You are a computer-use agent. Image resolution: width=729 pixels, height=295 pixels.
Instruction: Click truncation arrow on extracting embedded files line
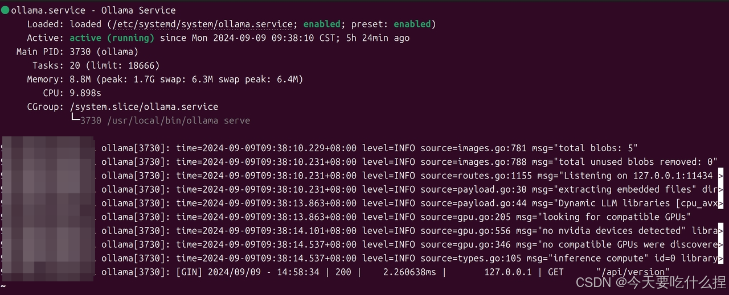720,189
